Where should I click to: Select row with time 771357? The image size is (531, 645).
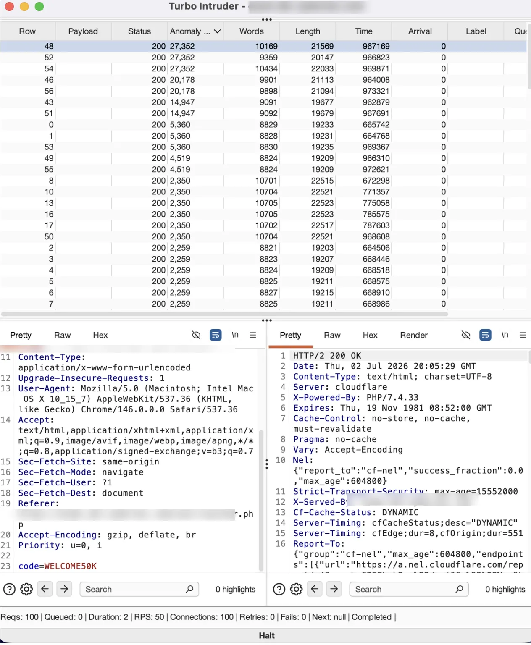pyautogui.click(x=263, y=192)
